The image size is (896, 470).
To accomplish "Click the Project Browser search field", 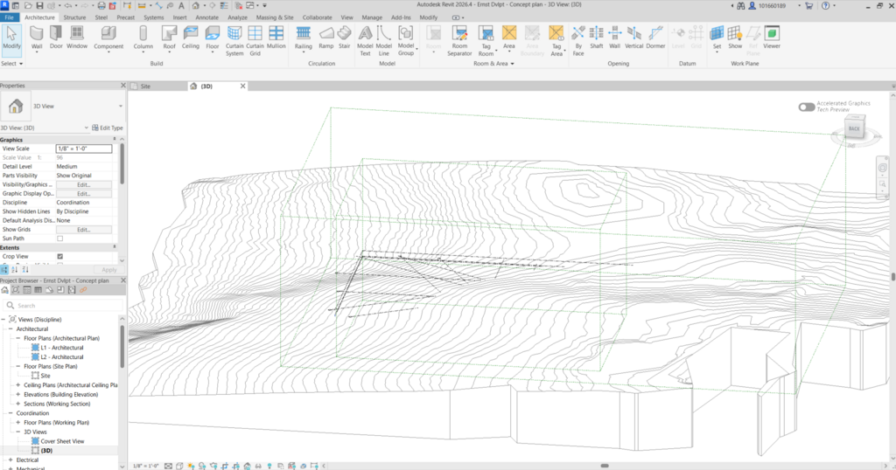I will coord(63,306).
